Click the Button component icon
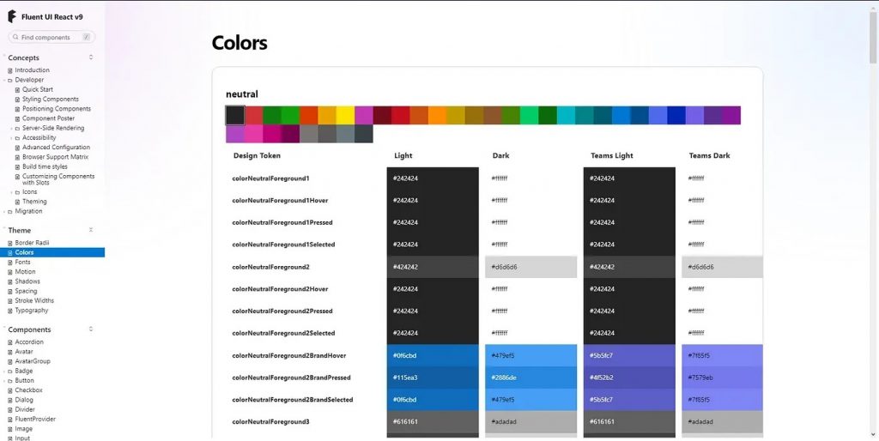Image resolution: width=879 pixels, height=441 pixels. coord(10,381)
